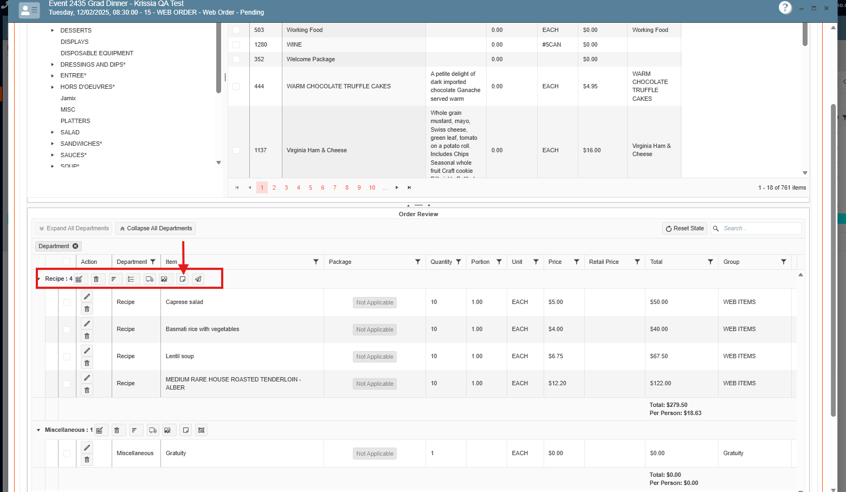Collapse the Miscellaneous group
This screenshot has width=846, height=492.
click(x=38, y=430)
